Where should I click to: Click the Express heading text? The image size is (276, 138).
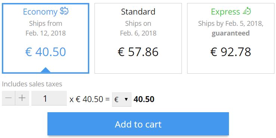226,12
